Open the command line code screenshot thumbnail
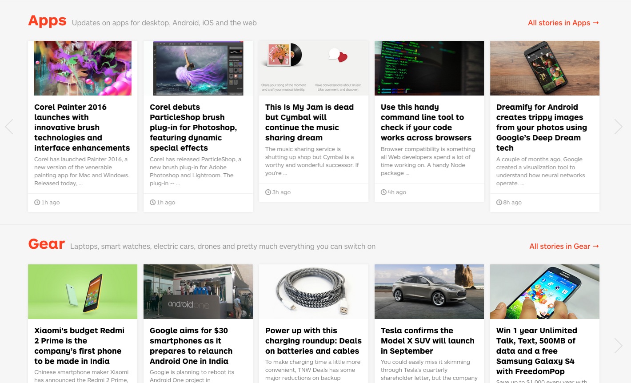631x383 pixels. pyautogui.click(x=429, y=68)
